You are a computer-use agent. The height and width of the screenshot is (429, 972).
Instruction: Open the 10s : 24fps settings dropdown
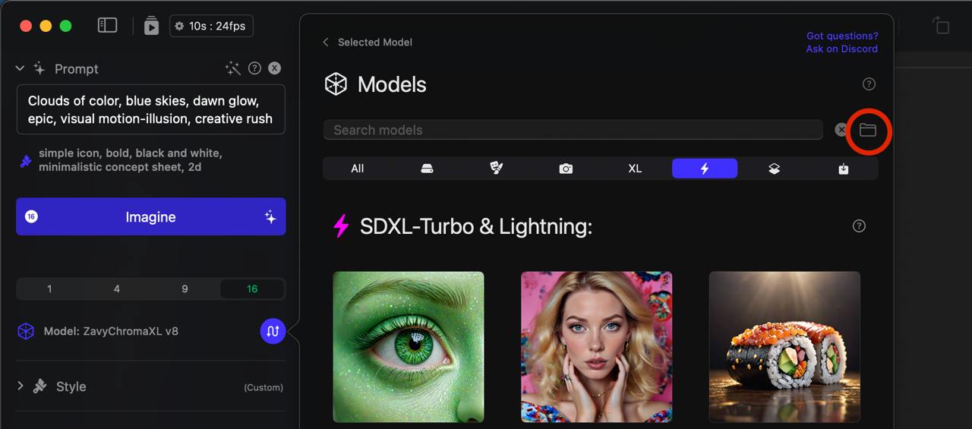(210, 26)
